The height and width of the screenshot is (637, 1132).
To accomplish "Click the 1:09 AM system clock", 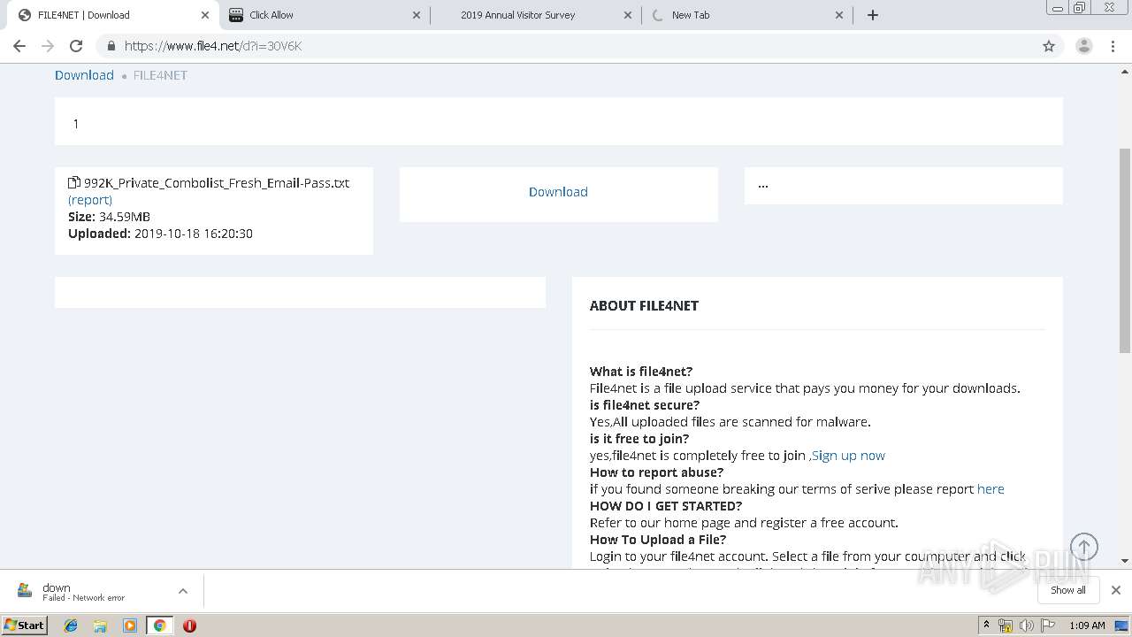I will coord(1087,625).
